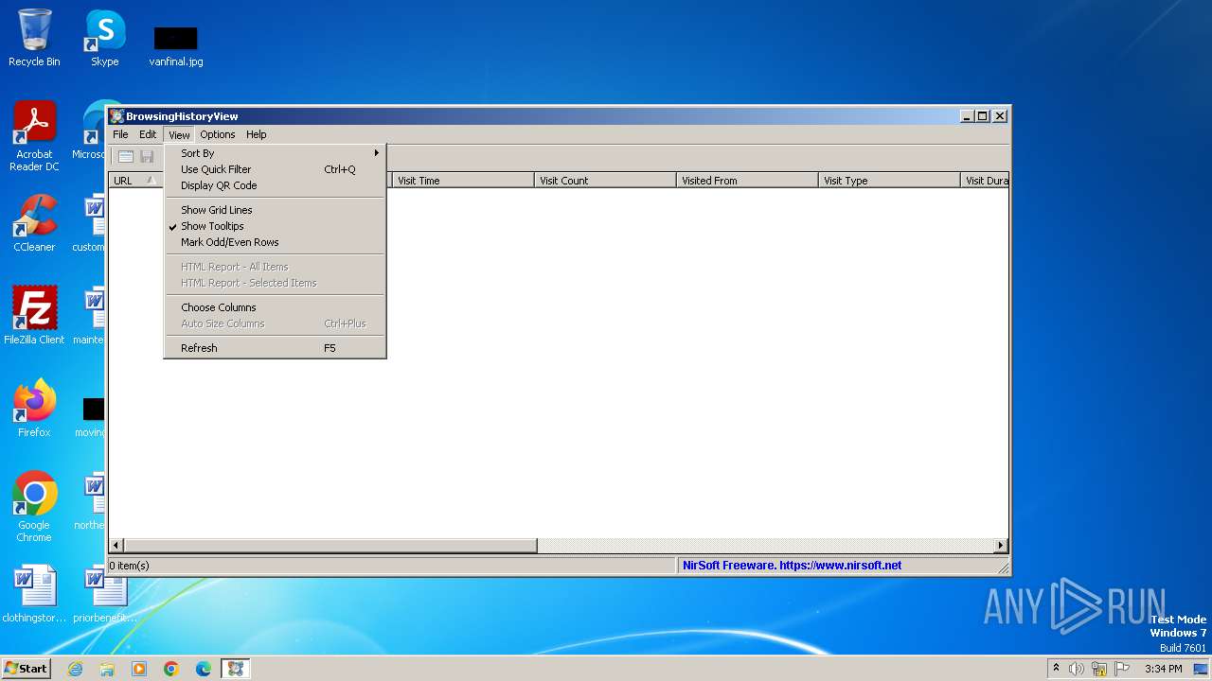Open Chrome from the taskbar

[x=171, y=669]
